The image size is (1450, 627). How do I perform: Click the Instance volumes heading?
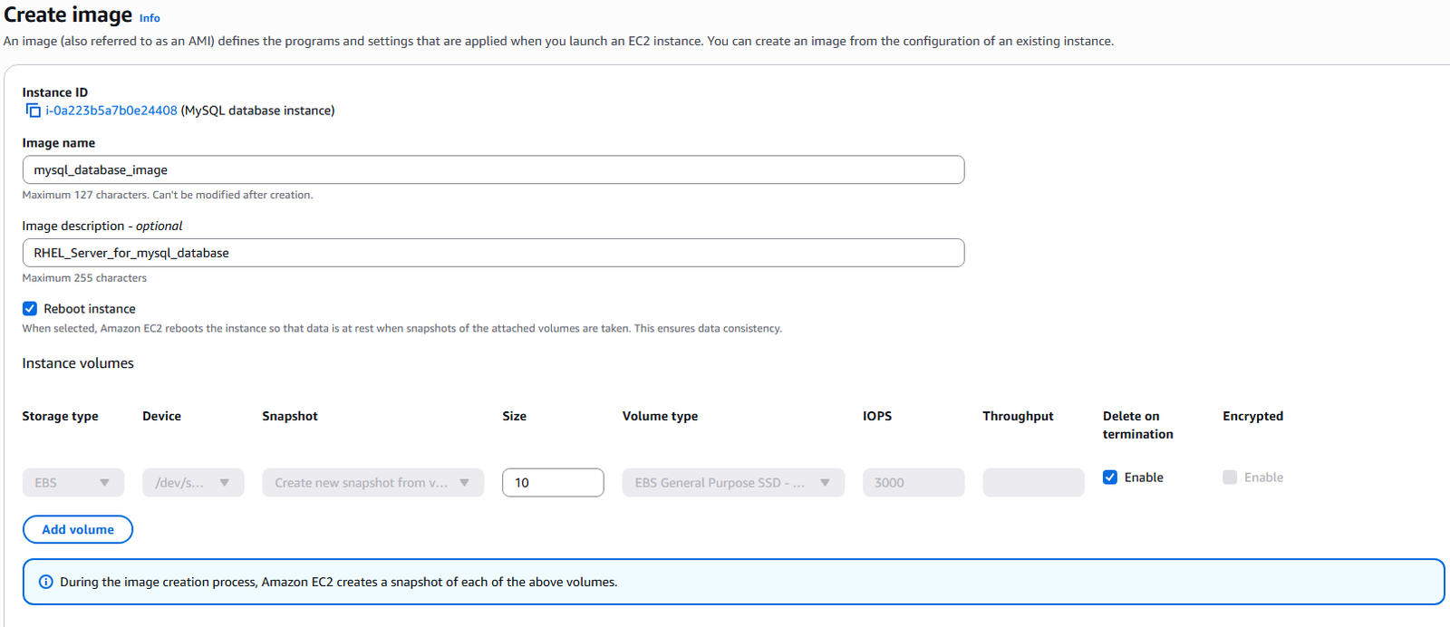(78, 363)
